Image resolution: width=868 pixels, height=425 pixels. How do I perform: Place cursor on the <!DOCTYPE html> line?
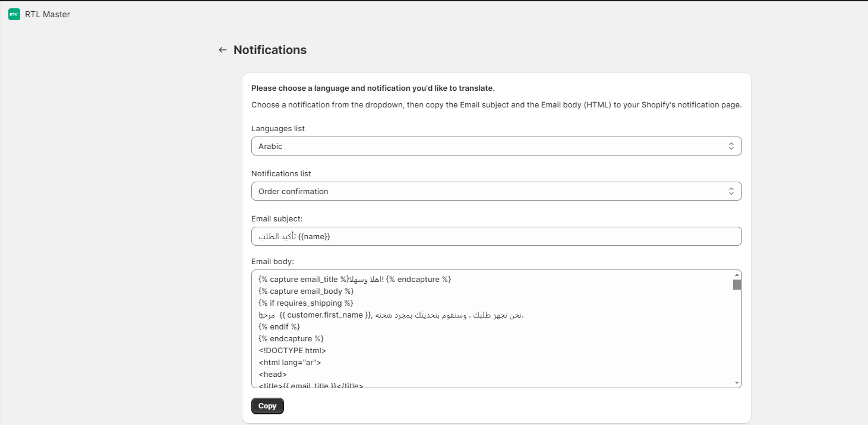(292, 350)
